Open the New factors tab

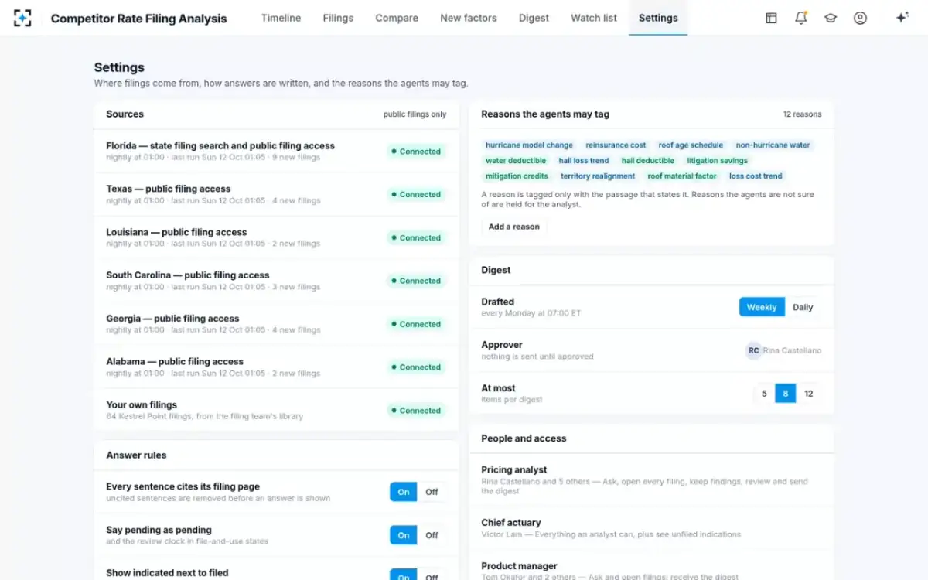coord(469,18)
